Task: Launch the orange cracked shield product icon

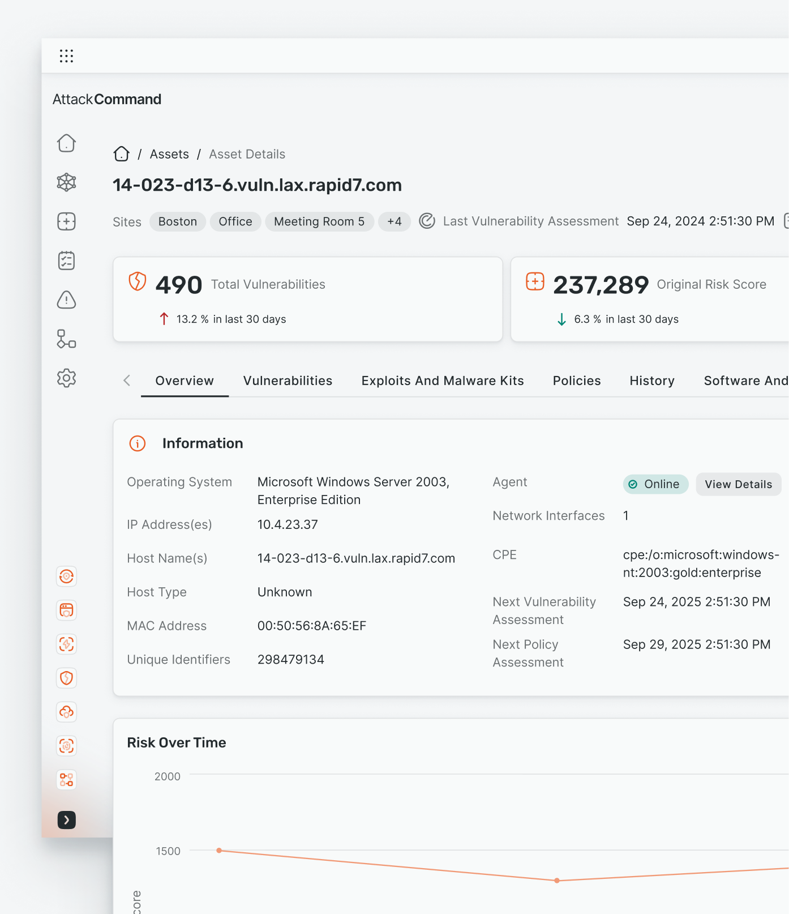Action: [66, 678]
